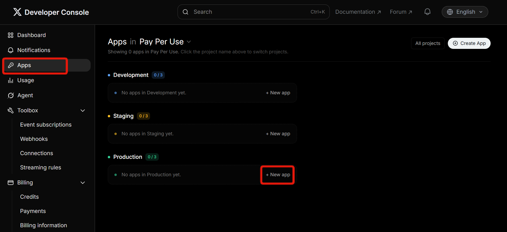
Task: Open the Forum link
Action: click(x=401, y=12)
